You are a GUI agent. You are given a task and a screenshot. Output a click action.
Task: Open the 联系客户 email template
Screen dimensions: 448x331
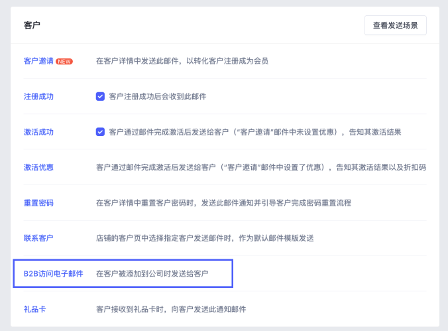pos(38,238)
